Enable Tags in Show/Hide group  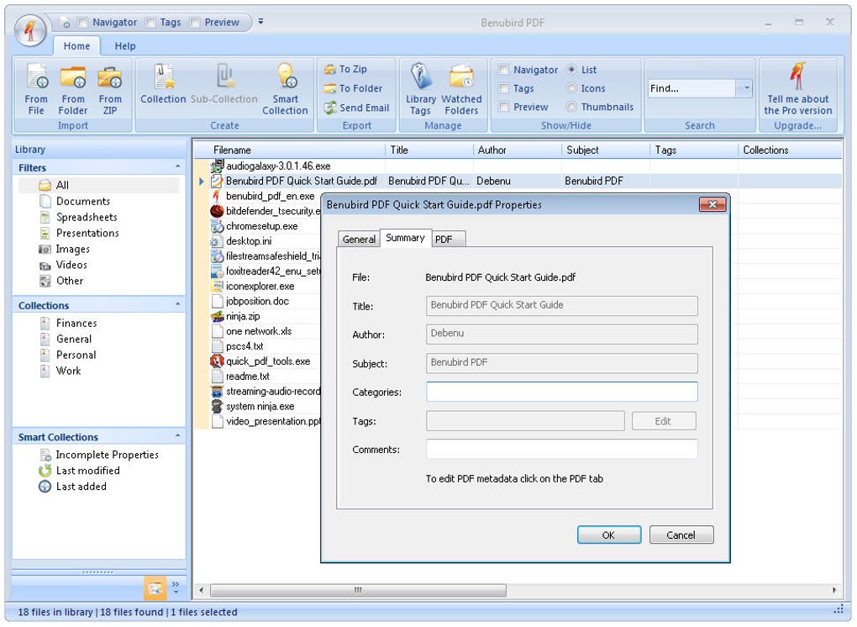(x=504, y=88)
